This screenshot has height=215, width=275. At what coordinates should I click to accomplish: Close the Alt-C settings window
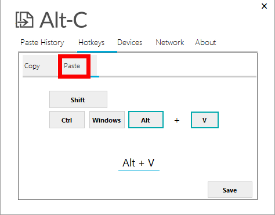[264, 6]
